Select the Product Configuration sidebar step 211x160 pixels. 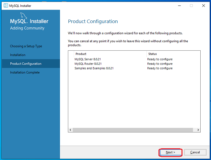[26, 64]
